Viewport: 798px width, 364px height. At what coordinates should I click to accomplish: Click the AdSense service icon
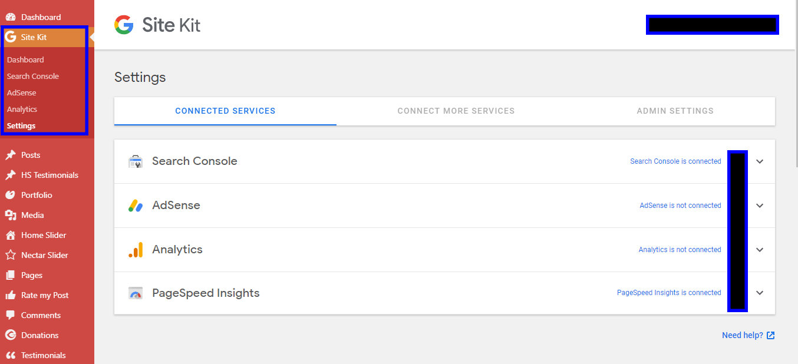(136, 206)
